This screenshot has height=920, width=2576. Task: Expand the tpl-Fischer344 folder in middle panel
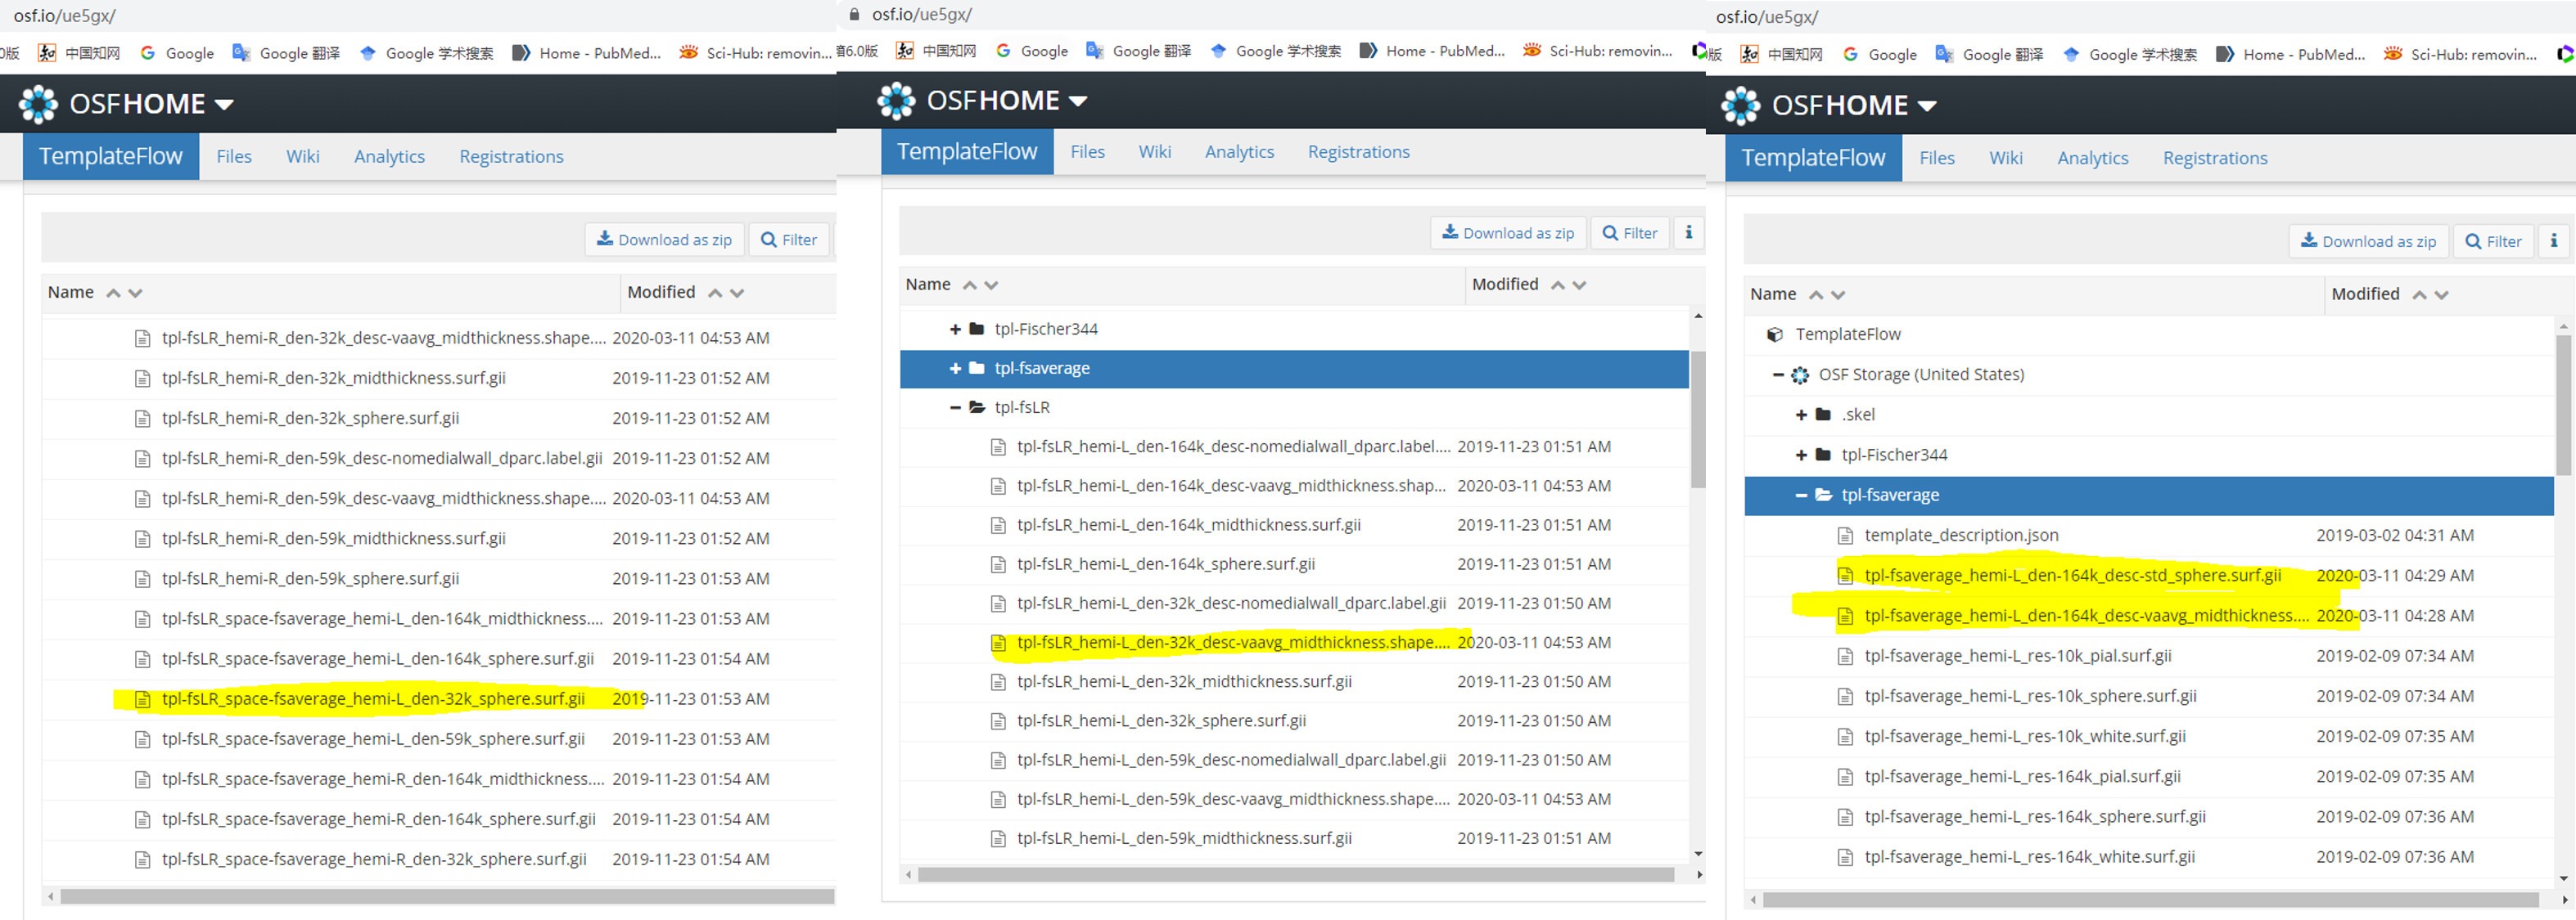(x=955, y=330)
